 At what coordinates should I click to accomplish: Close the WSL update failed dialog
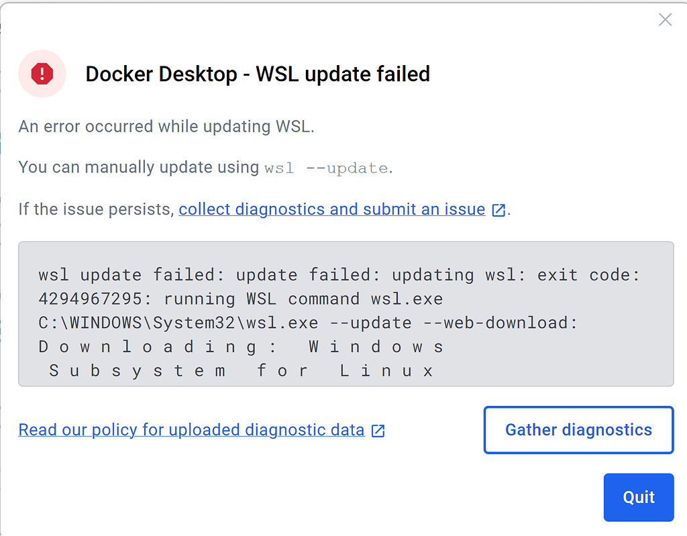pos(665,20)
